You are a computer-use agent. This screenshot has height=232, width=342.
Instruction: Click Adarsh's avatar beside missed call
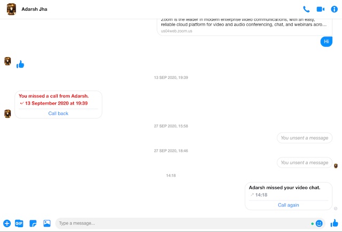click(x=7, y=114)
